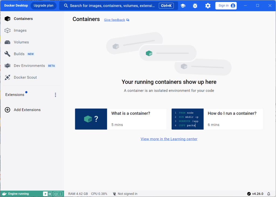Click the BETA badge beside Dev Environments
Screen dimensions: 276x197
[x=51, y=66]
